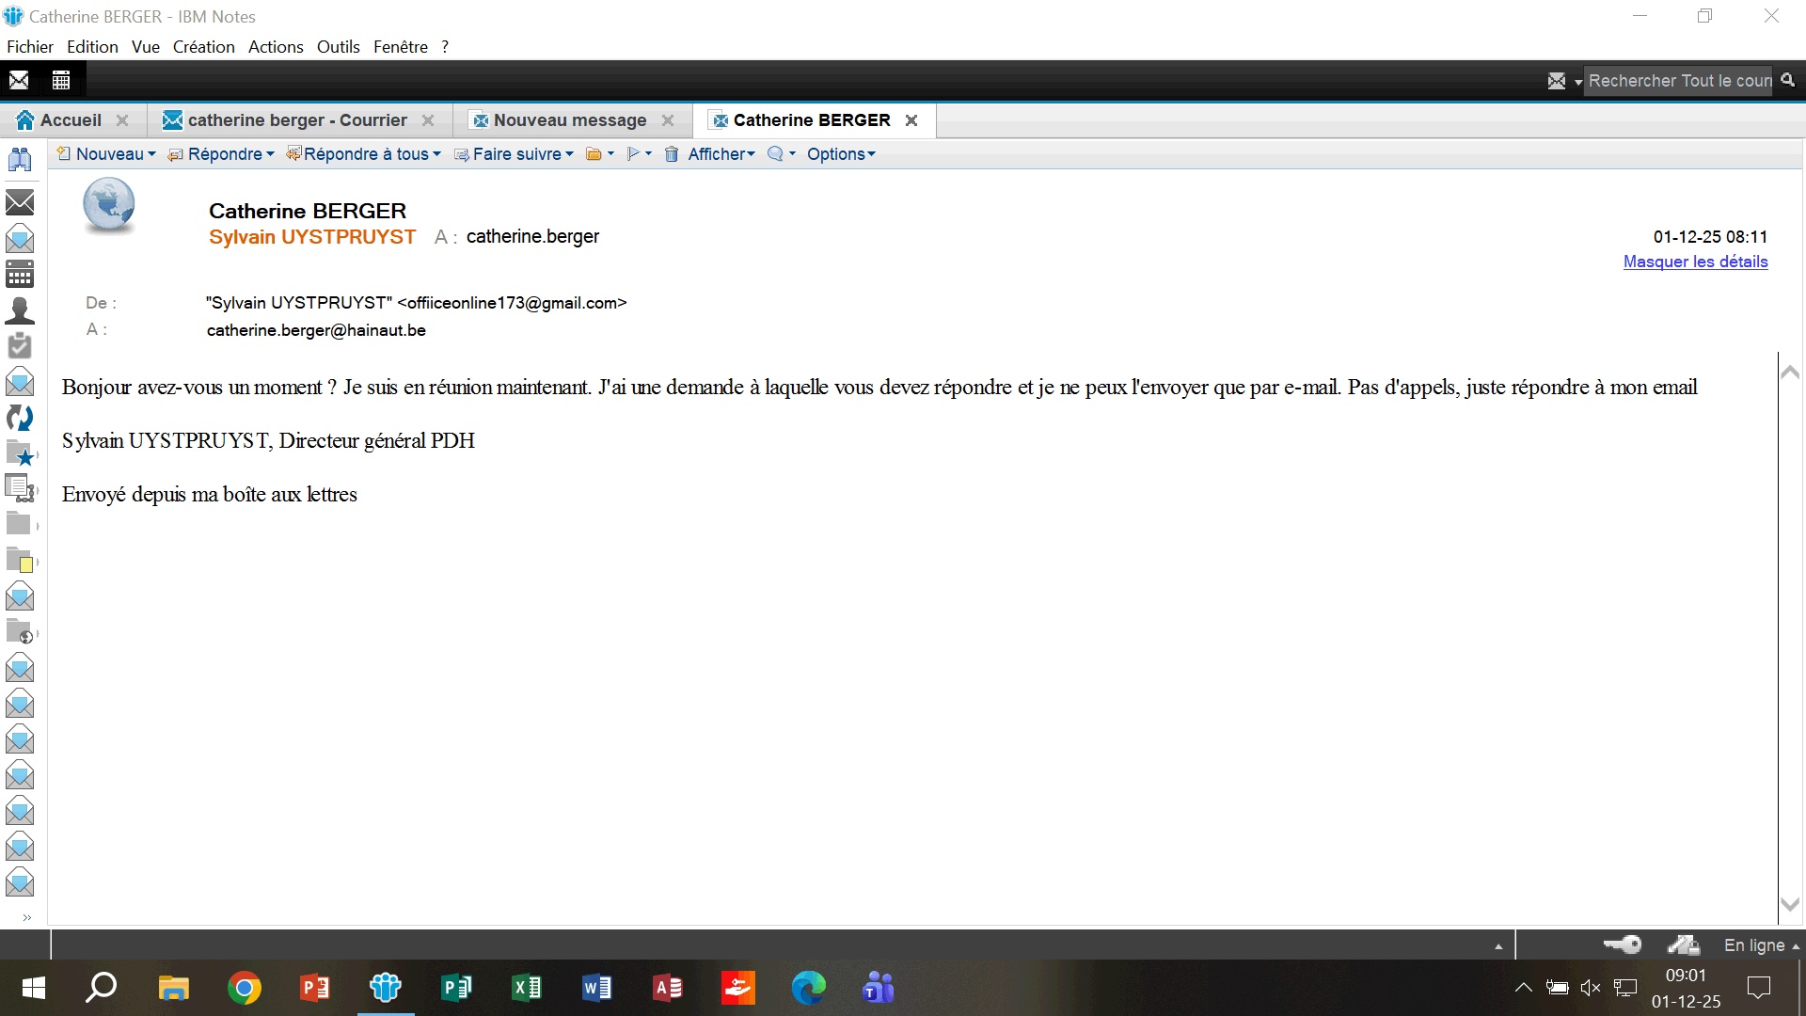Open the Actions menu
The height and width of the screenshot is (1016, 1806).
[x=276, y=47]
